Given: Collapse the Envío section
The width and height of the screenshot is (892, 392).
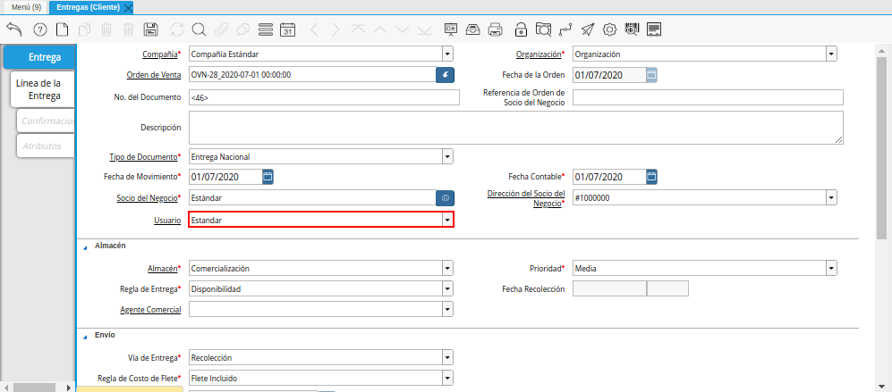Looking at the screenshot, I should [x=85, y=336].
